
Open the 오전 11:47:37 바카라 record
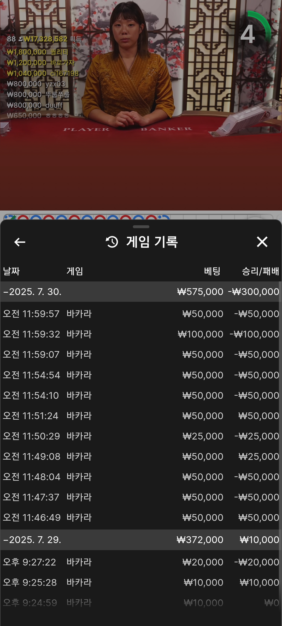(141, 497)
